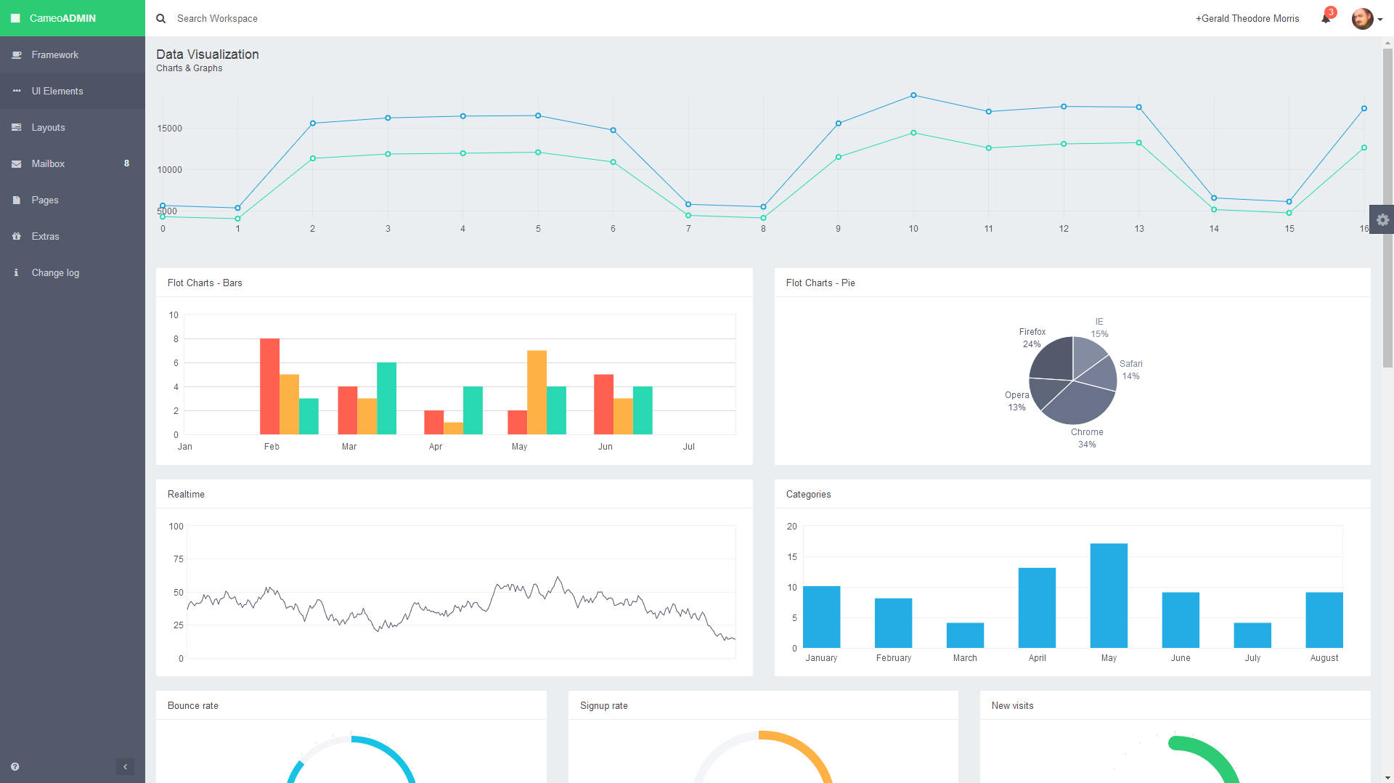Click the Mailbox unread count 8
This screenshot has width=1394, height=783.
126,163
